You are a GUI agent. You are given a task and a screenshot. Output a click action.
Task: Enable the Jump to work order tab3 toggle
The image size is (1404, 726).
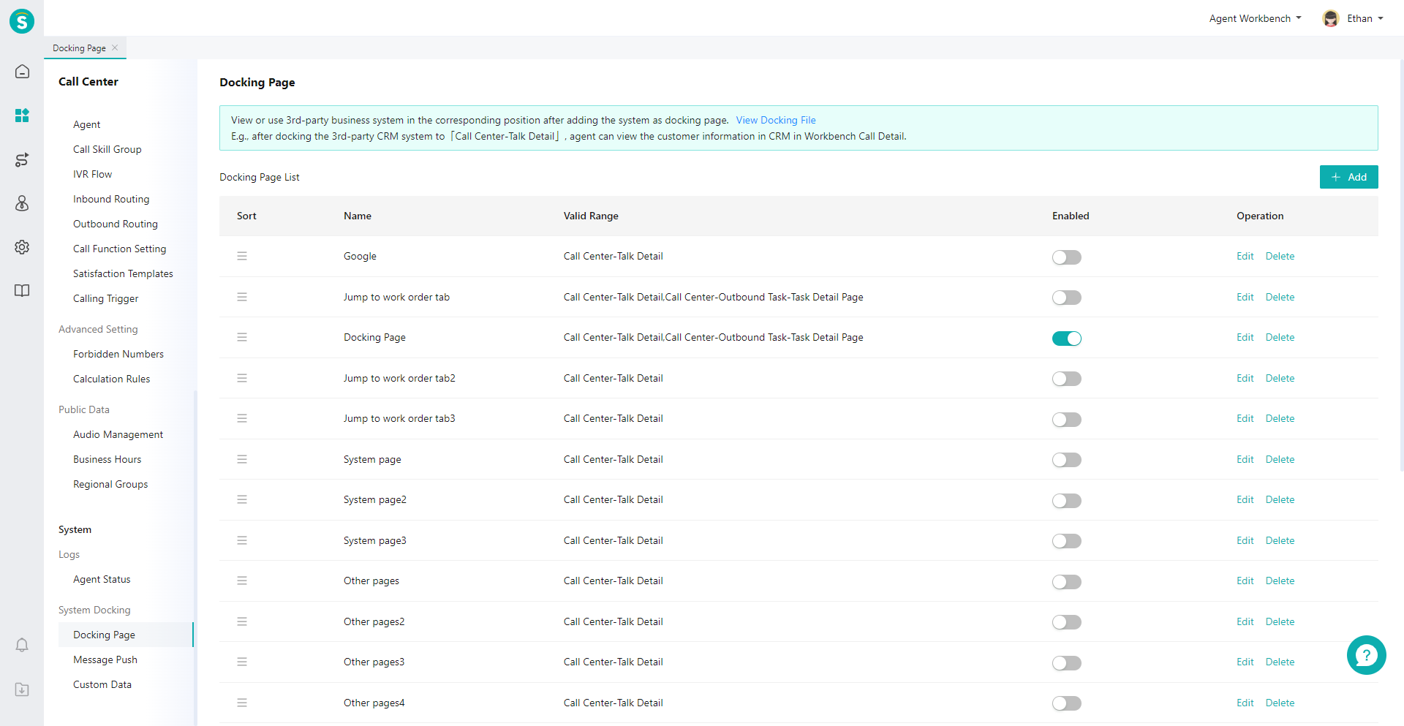click(x=1067, y=420)
